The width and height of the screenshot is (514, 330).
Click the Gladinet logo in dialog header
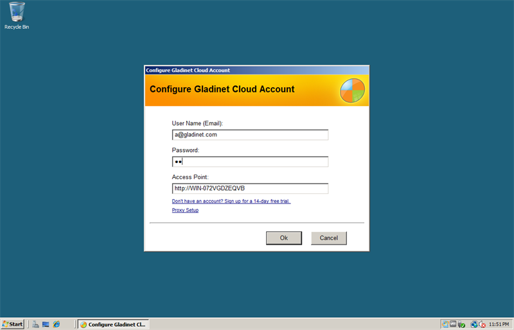pyautogui.click(x=352, y=90)
